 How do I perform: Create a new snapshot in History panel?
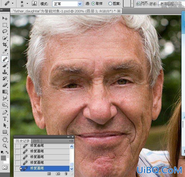click(x=58, y=174)
